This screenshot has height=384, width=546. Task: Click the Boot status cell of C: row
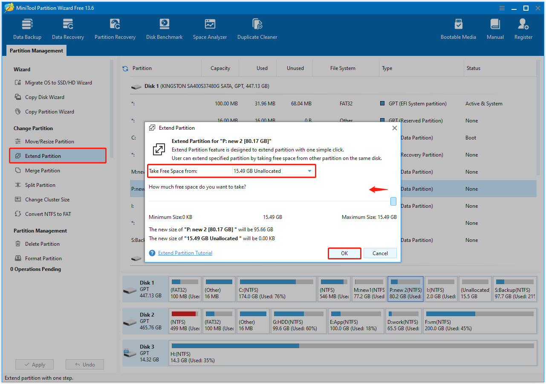tap(471, 138)
